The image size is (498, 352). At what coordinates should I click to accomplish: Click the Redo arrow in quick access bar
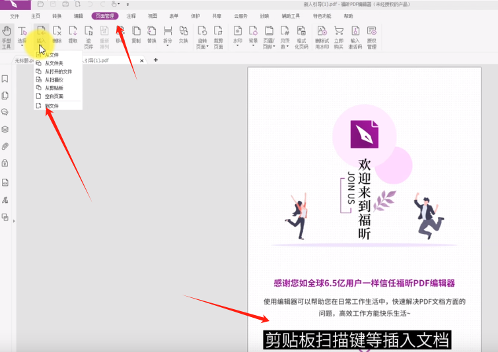[x=102, y=4]
